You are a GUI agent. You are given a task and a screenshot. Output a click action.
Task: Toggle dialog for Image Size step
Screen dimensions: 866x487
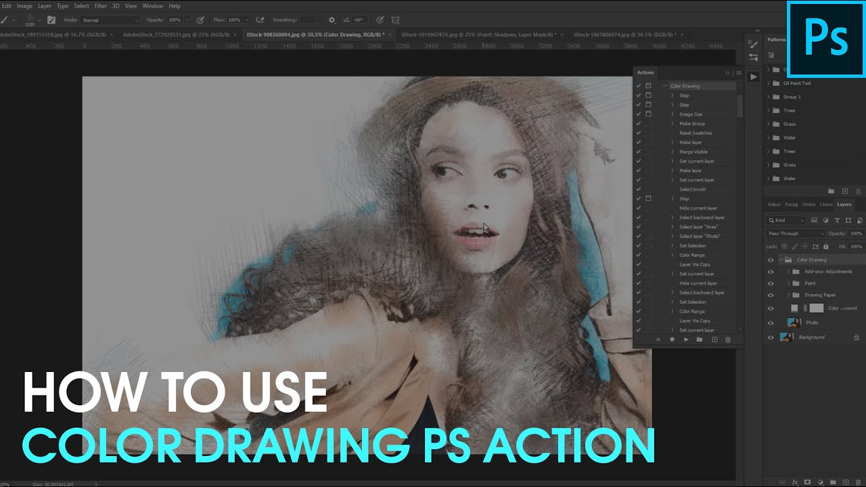[648, 114]
